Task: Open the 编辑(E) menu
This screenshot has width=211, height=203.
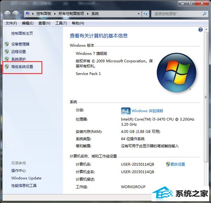Action: tap(27, 23)
